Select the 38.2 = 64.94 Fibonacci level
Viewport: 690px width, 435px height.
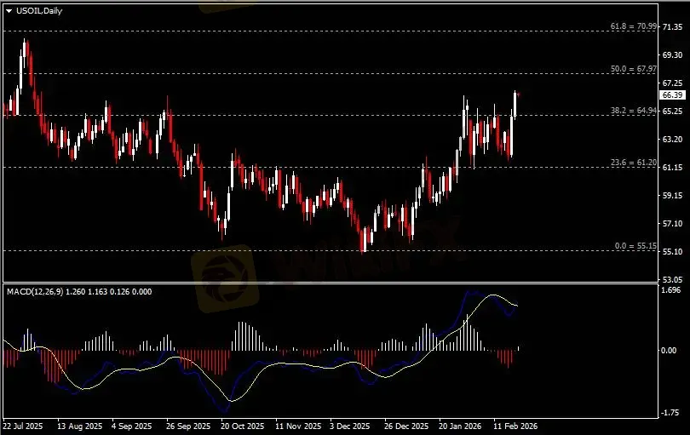tap(634, 112)
